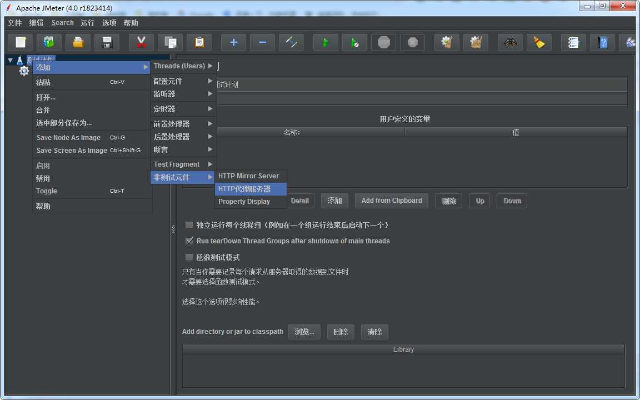
Task: Click the Clear all results icon
Action: coord(476,42)
